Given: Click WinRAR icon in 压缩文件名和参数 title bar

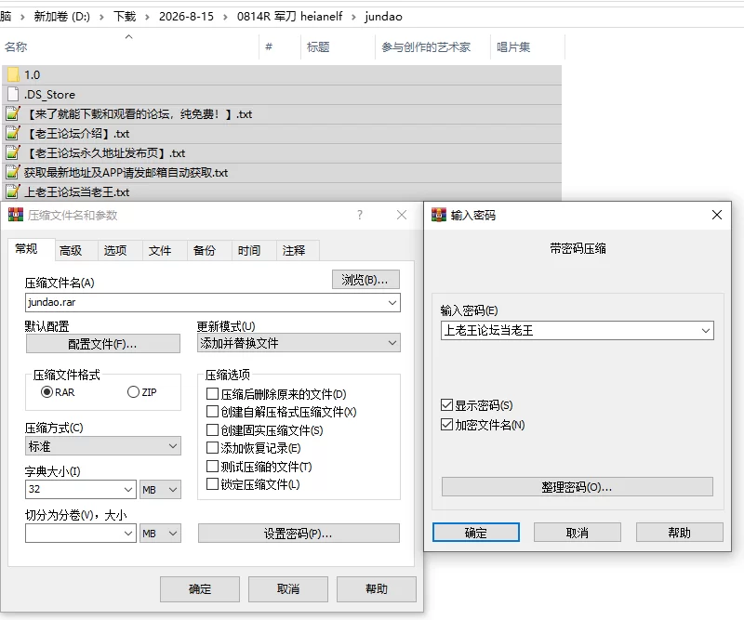Looking at the screenshot, I should [x=16, y=215].
